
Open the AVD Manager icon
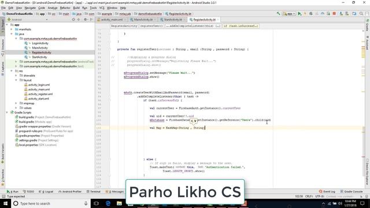341,14
